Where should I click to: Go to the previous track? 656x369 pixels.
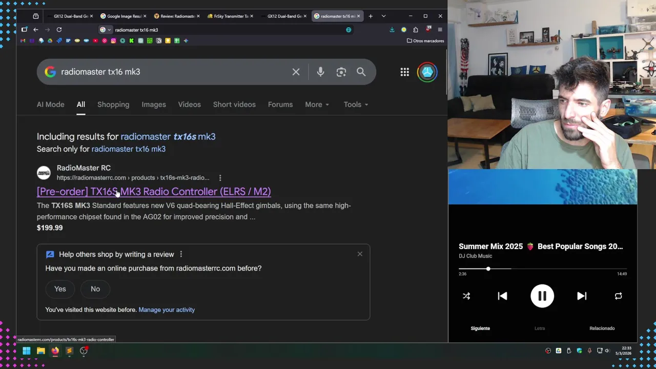coord(502,296)
